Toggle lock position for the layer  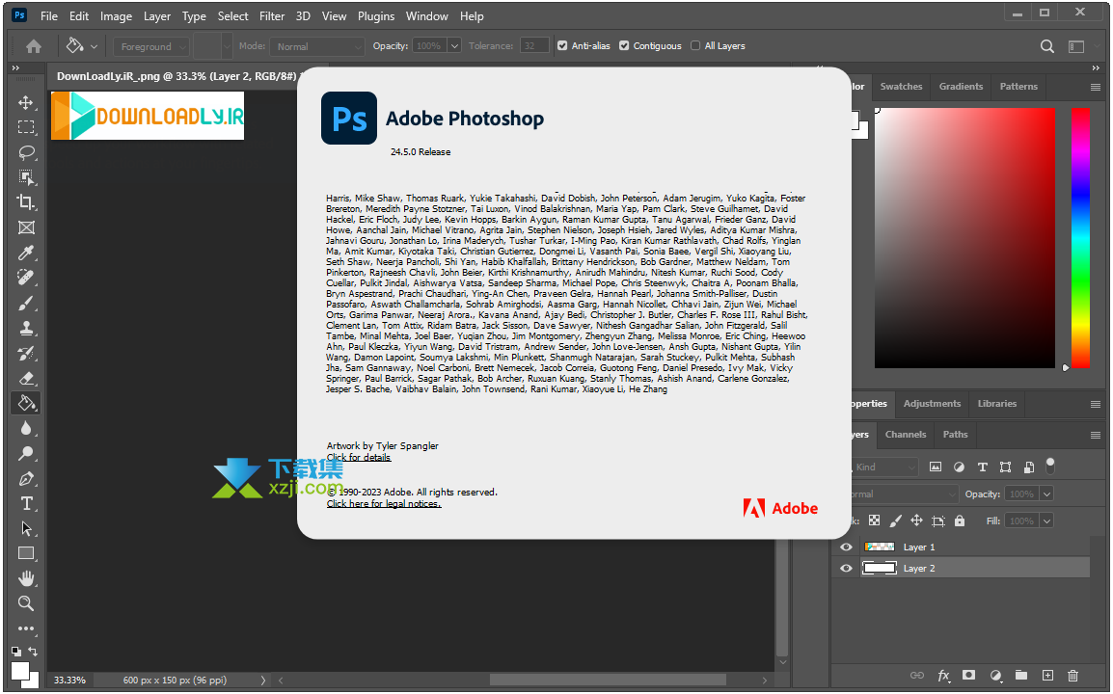[x=916, y=520]
